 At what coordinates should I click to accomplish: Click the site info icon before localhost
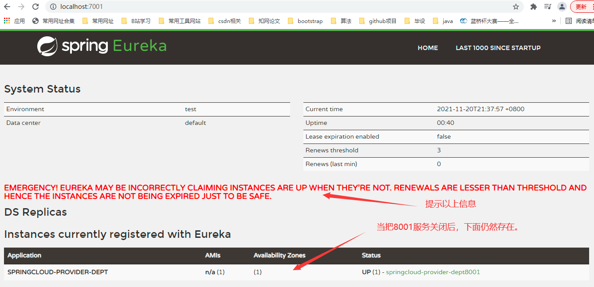coord(53,7)
